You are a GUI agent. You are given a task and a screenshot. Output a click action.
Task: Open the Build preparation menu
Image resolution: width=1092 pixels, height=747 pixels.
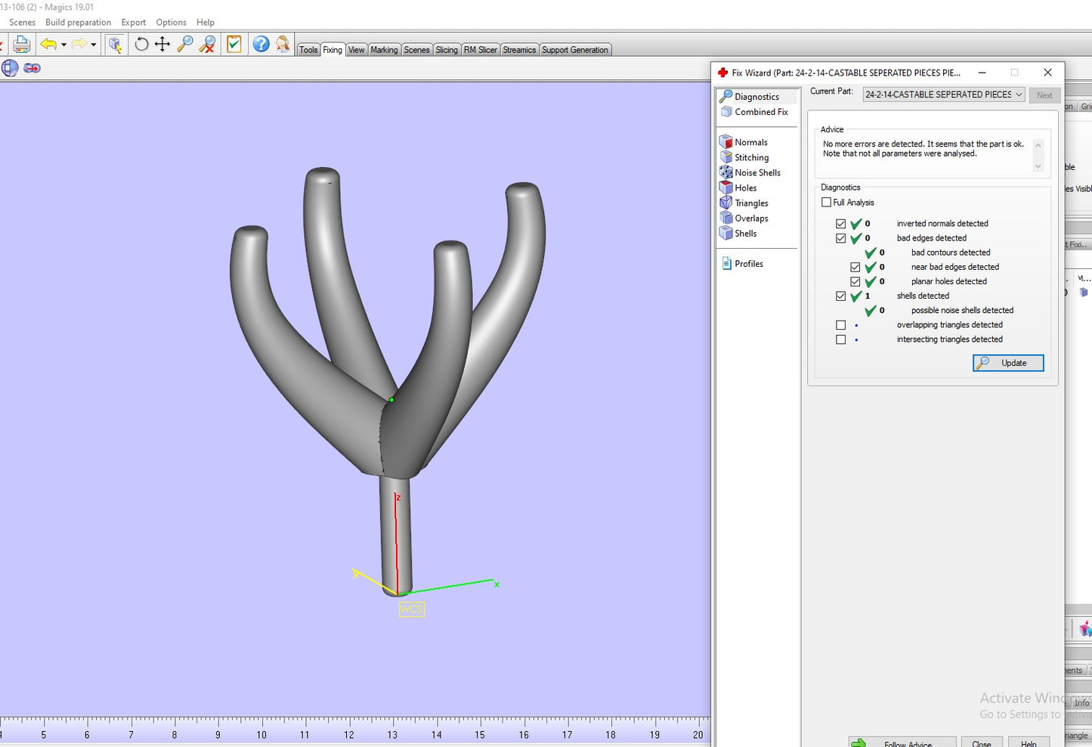click(78, 23)
